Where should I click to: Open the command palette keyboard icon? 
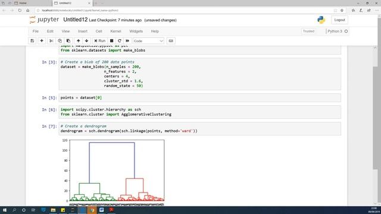[x=171, y=41]
